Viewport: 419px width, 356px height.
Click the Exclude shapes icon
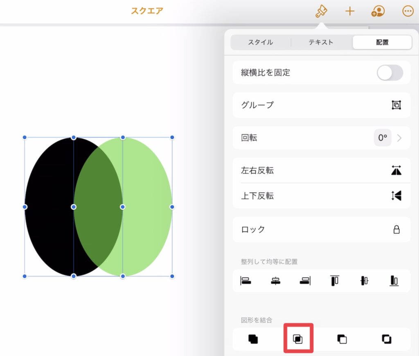pos(387,339)
